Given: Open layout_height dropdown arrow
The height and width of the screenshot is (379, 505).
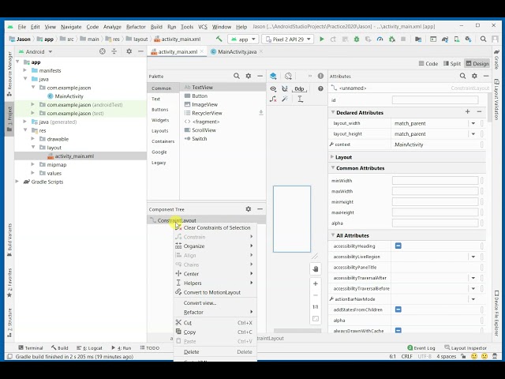Looking at the screenshot, I should [x=473, y=134].
